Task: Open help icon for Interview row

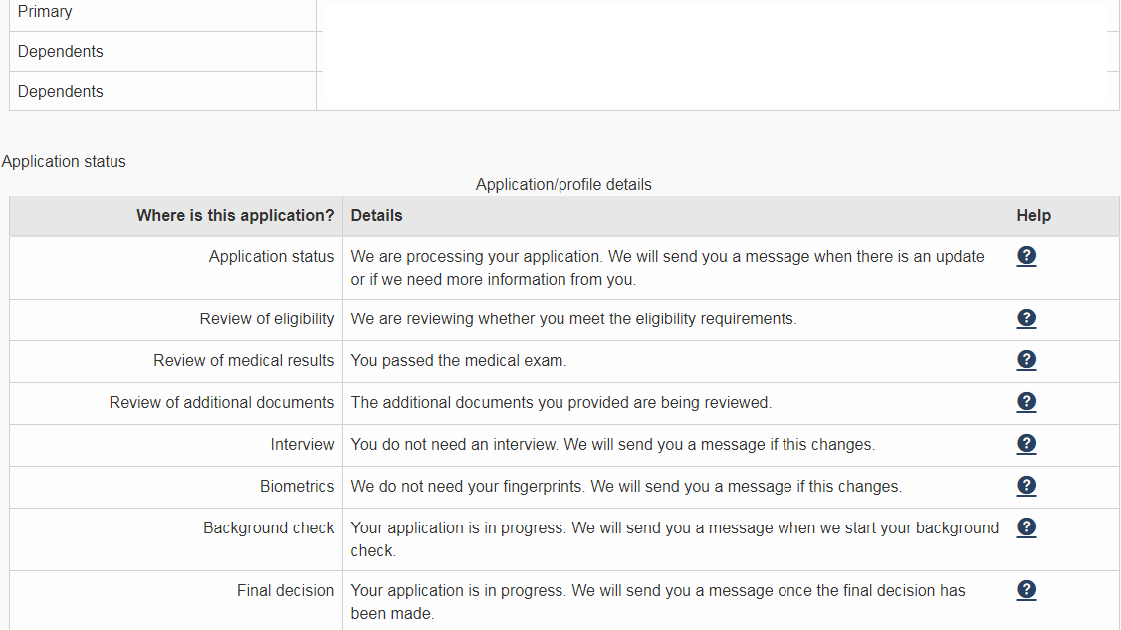Action: click(1026, 443)
